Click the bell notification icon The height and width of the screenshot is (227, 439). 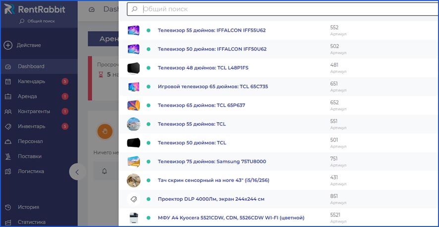pyautogui.click(x=105, y=171)
